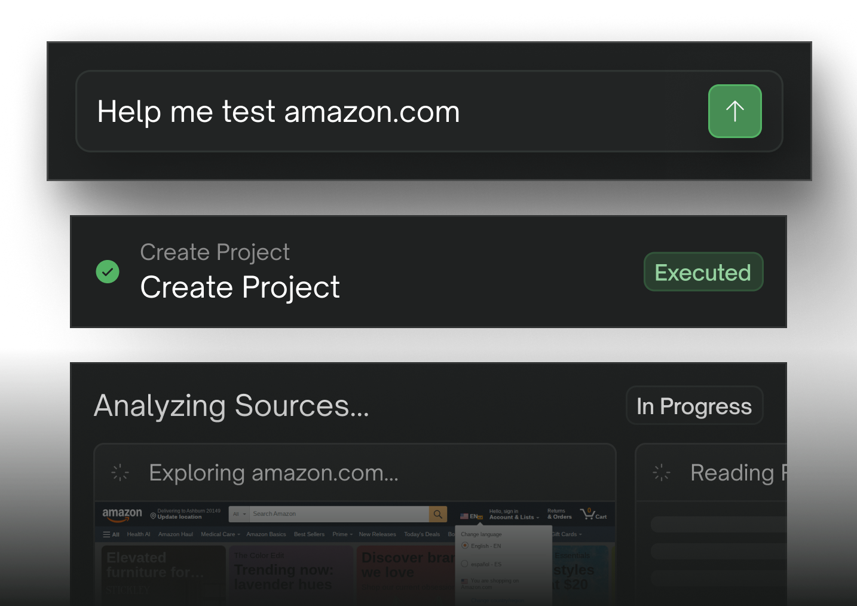857x606 pixels.
Task: Open the Today's Deals nav item
Action: [422, 534]
